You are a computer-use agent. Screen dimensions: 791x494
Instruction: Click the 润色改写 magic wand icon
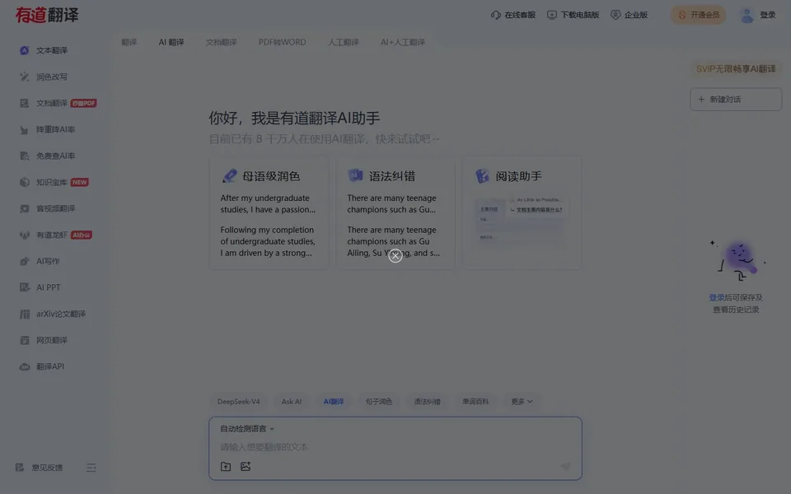coord(24,77)
